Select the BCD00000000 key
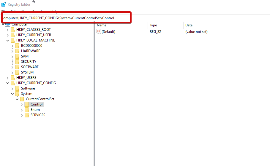270x166 pixels. (32, 46)
